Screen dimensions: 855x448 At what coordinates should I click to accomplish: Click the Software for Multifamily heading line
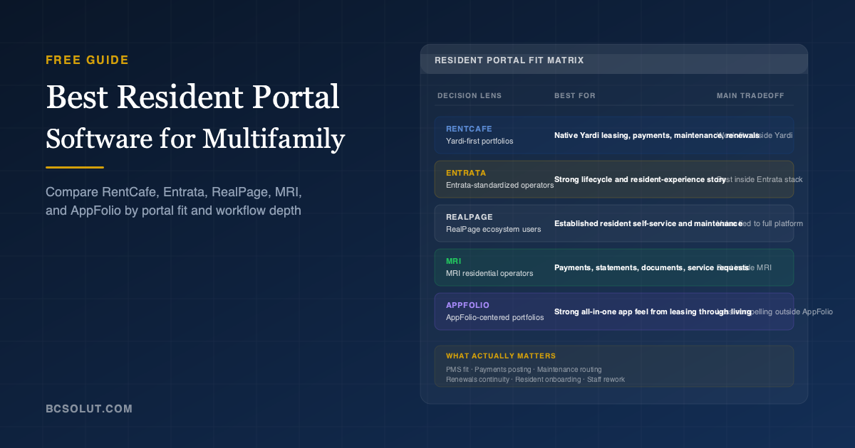(195, 138)
